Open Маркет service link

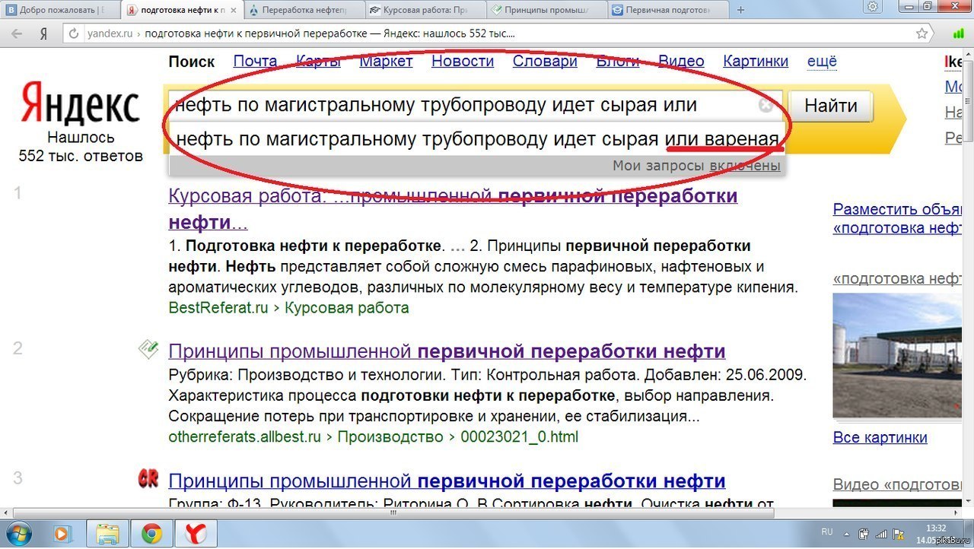386,62
